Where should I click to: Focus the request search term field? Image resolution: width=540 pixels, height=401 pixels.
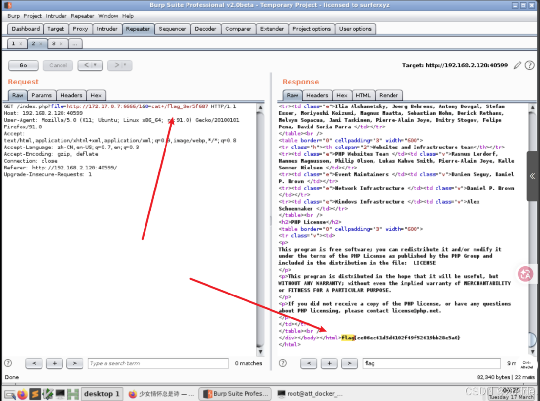[158, 363]
